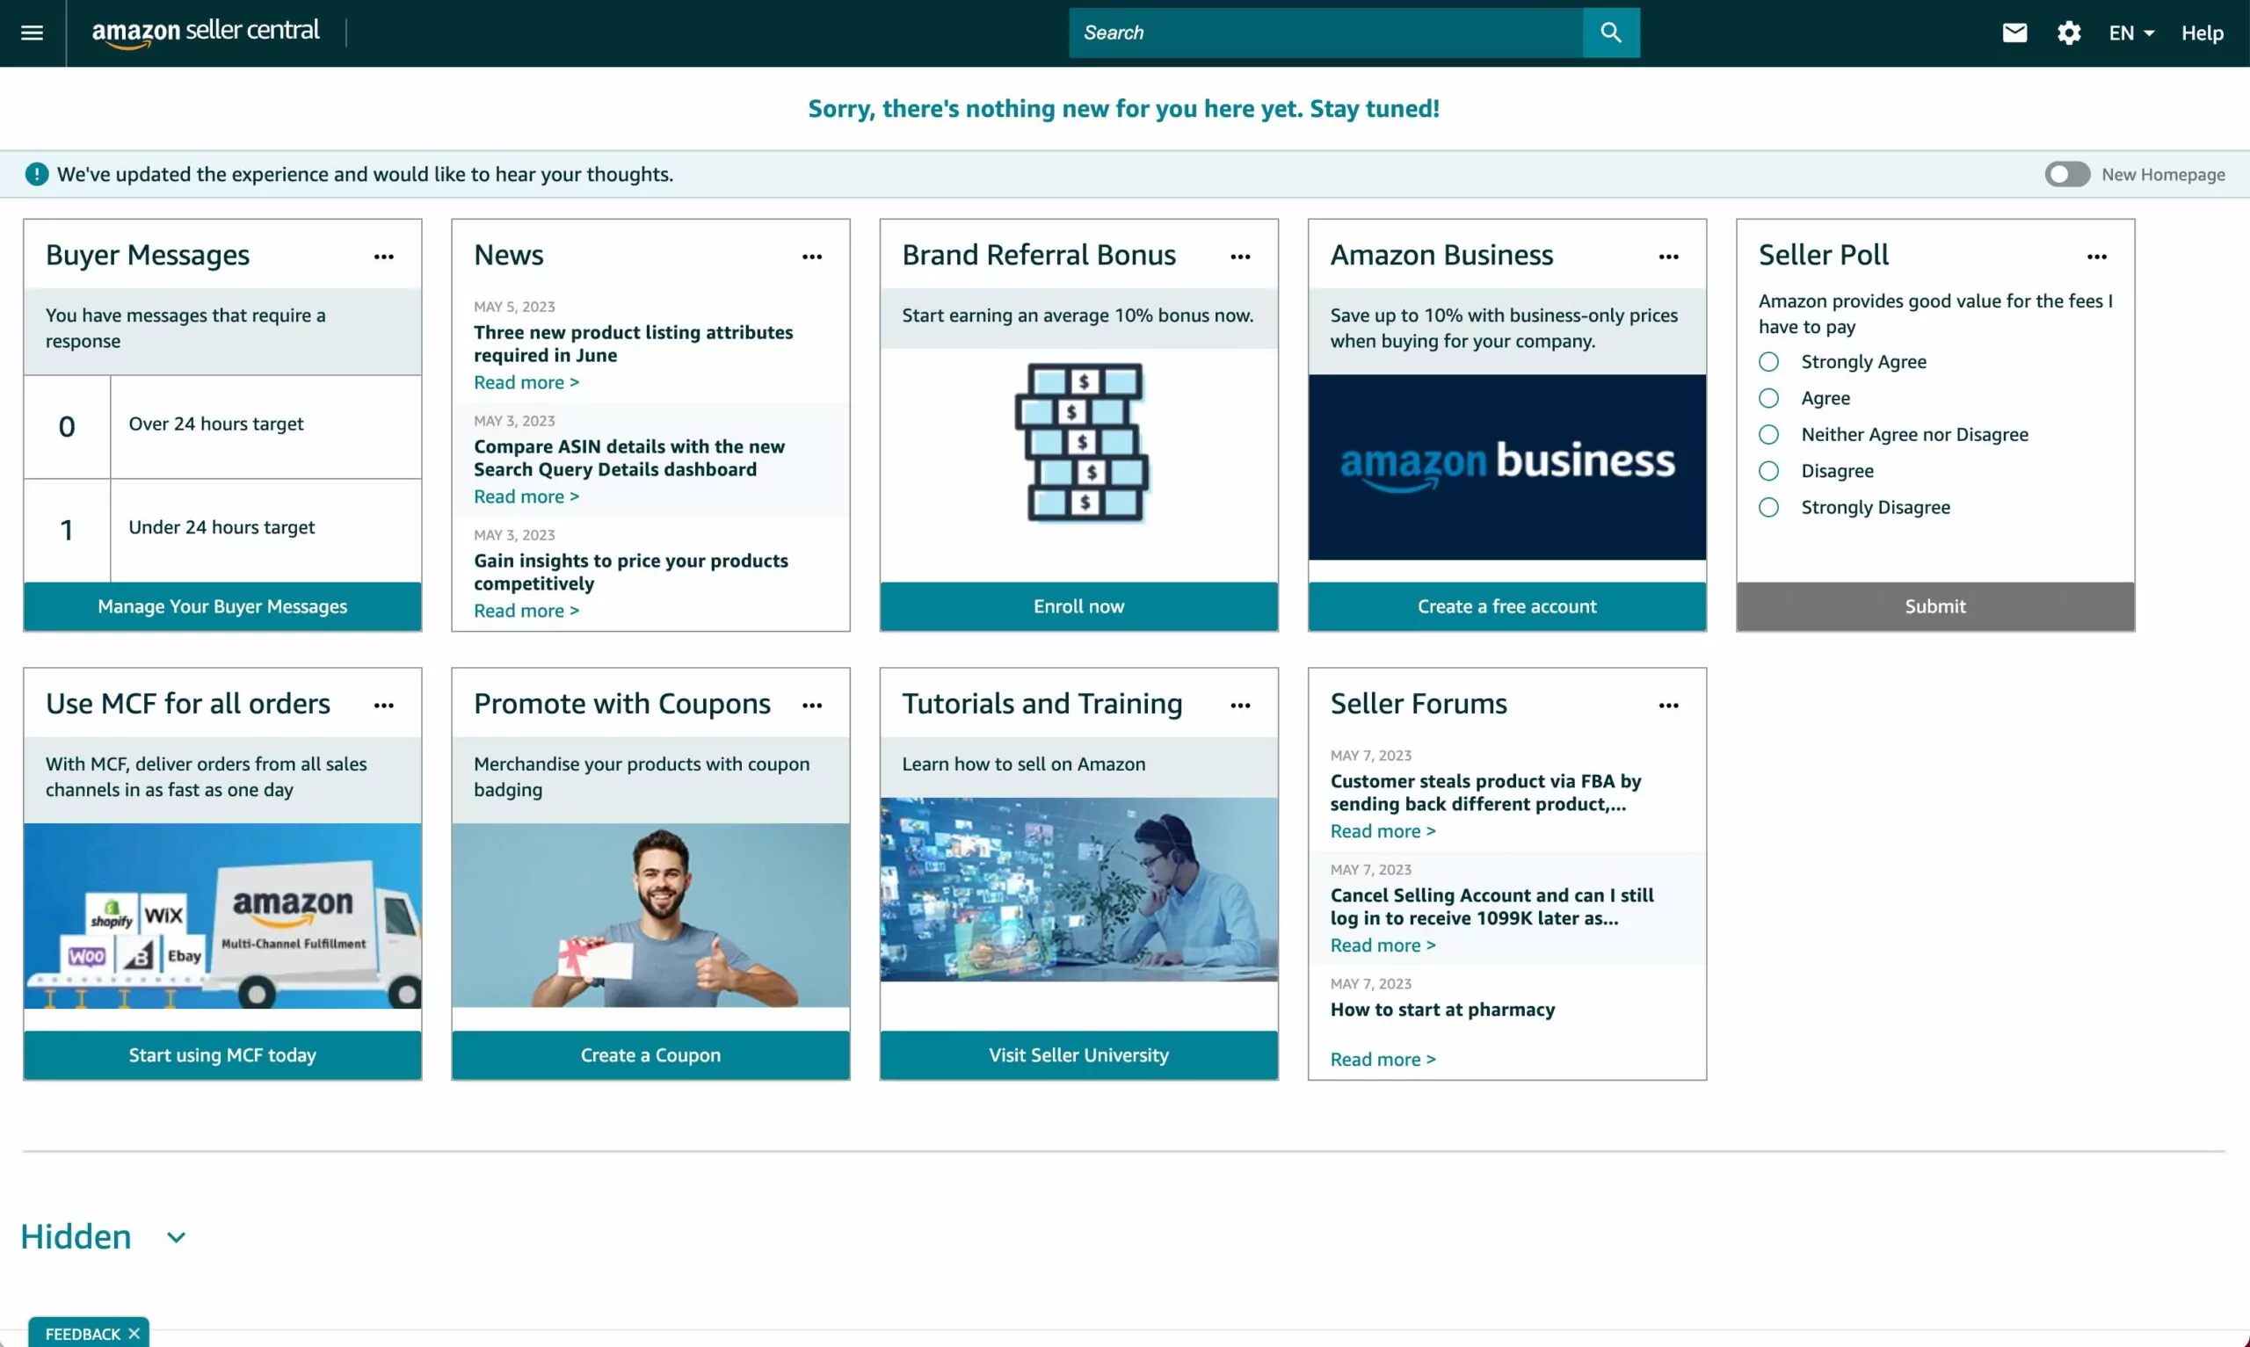The image size is (2250, 1347).
Task: Enable the New Homepage toggle
Action: click(2066, 173)
